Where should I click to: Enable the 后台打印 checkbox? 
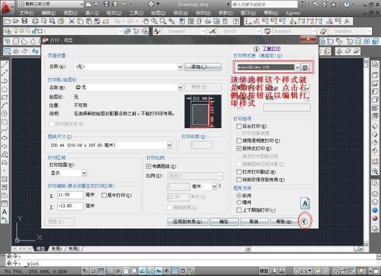tap(239, 127)
